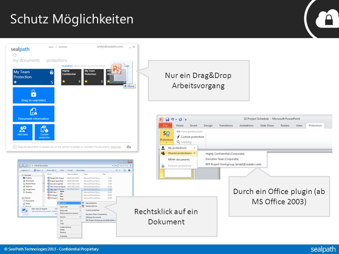This screenshot has width=339, height=254.
Task: Click the Add users tile
Action: point(23,132)
